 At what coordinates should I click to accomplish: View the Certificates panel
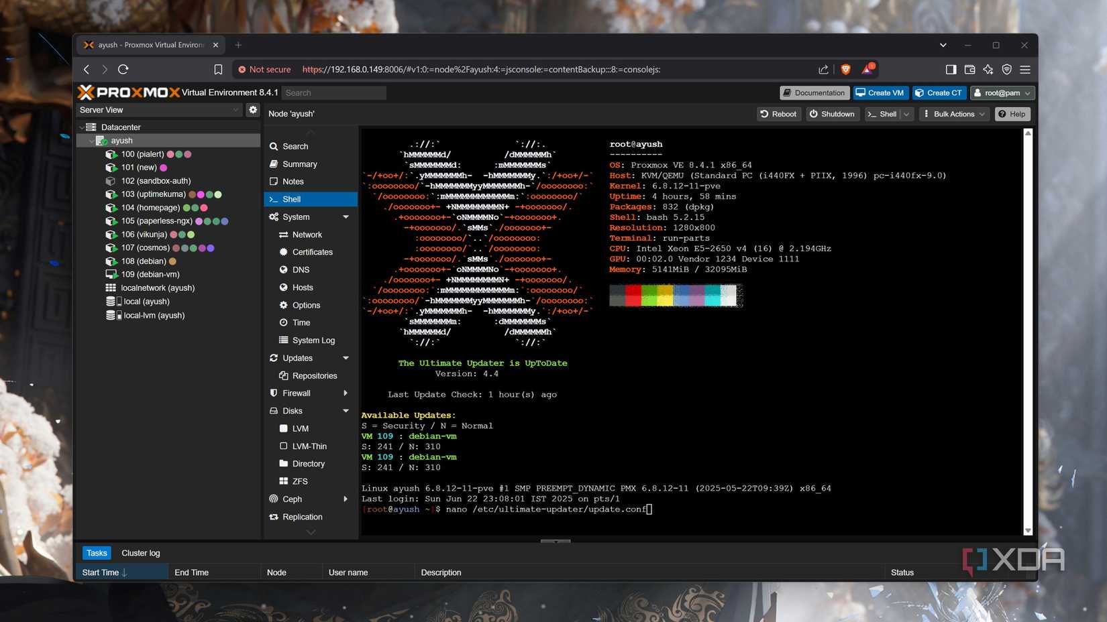tap(313, 252)
